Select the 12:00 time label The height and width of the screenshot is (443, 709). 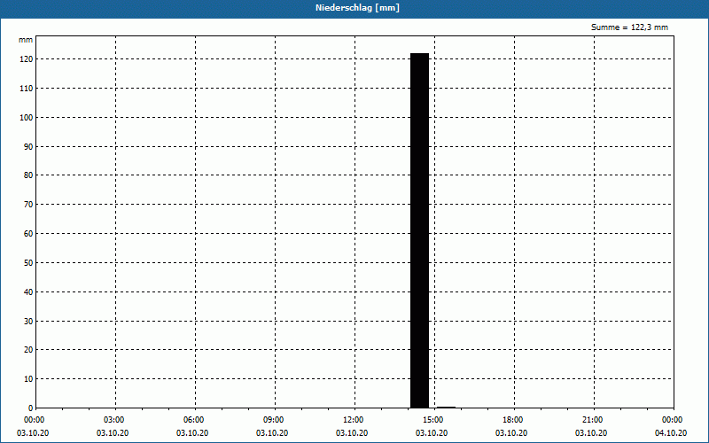tap(353, 420)
